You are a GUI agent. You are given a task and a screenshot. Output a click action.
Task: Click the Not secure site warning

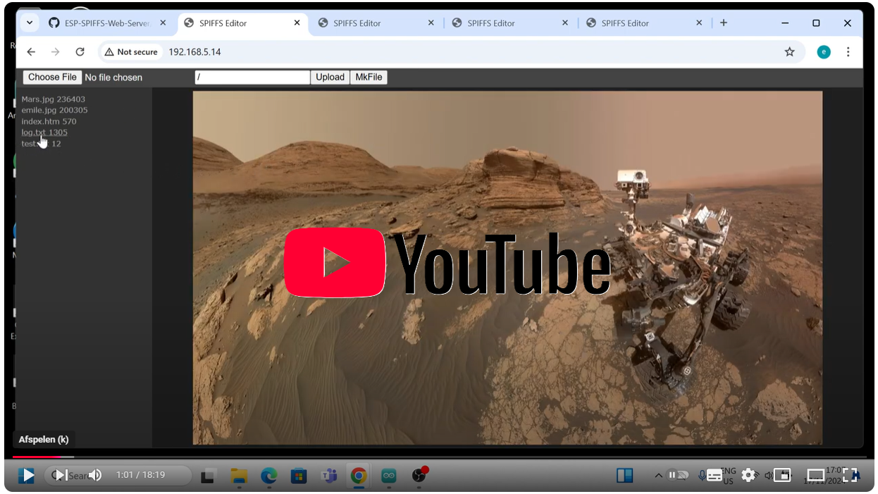click(x=131, y=51)
